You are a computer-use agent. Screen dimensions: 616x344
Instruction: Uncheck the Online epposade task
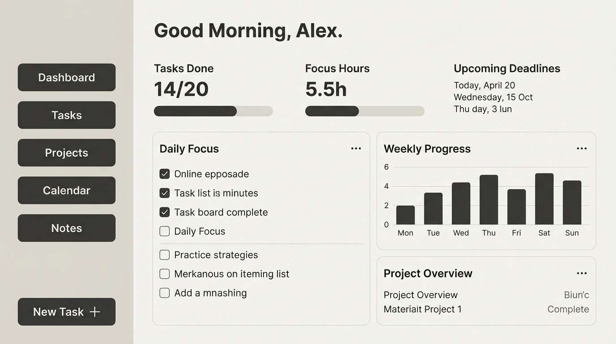(x=164, y=174)
